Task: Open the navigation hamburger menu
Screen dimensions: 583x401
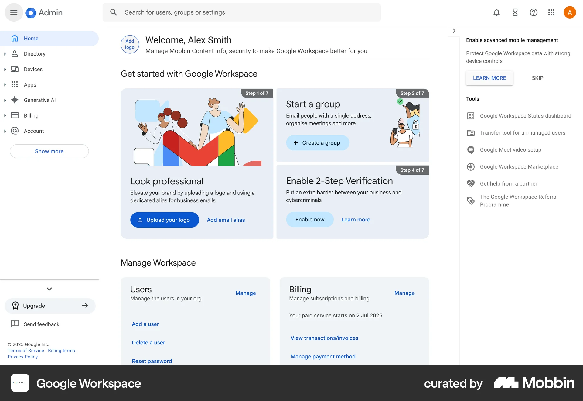Action: [x=14, y=12]
